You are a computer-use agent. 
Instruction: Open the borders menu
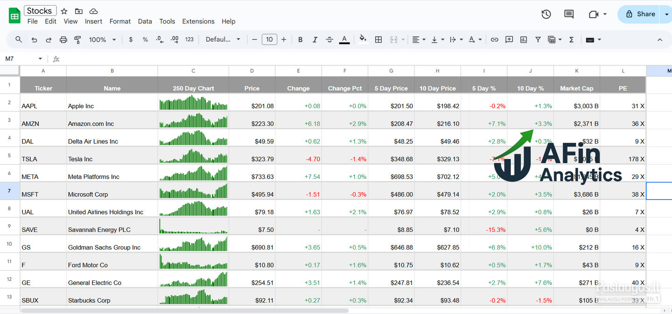[378, 40]
